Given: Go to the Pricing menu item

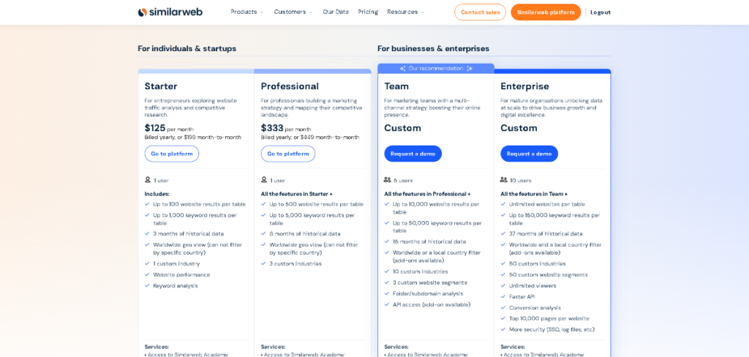Looking at the screenshot, I should pos(368,12).
